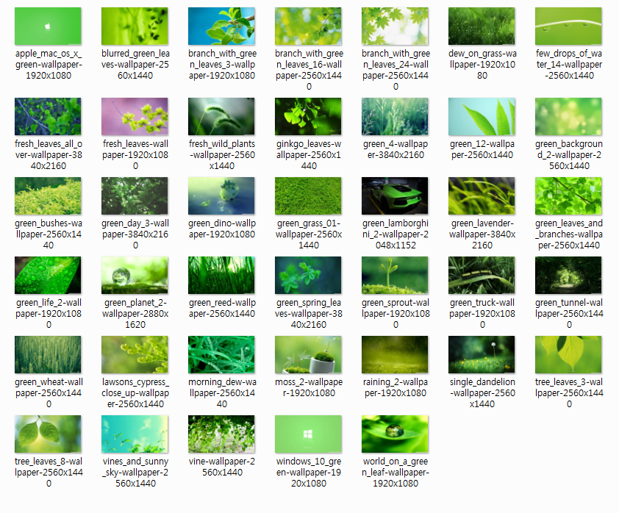Select the lawsons_cypress_close_up thumbnail

pos(135,354)
